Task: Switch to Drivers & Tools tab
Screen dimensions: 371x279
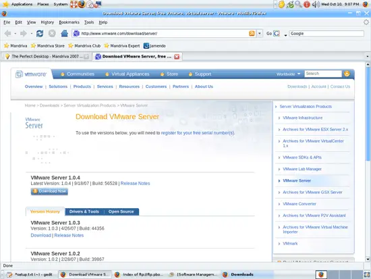Action: 84,211
